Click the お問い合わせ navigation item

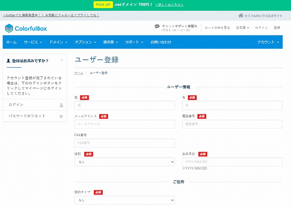click(x=160, y=42)
